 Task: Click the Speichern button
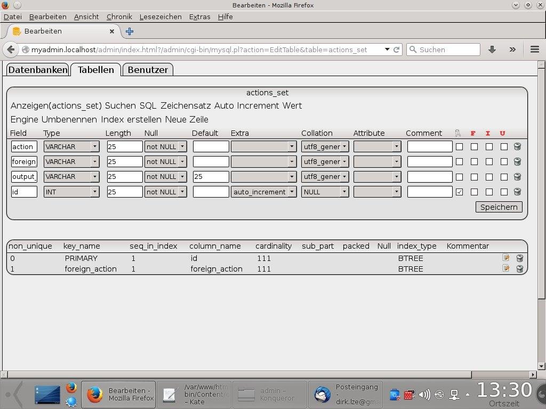pos(498,207)
